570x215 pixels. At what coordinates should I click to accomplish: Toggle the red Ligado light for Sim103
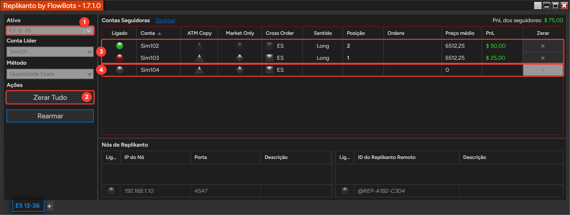tap(120, 58)
